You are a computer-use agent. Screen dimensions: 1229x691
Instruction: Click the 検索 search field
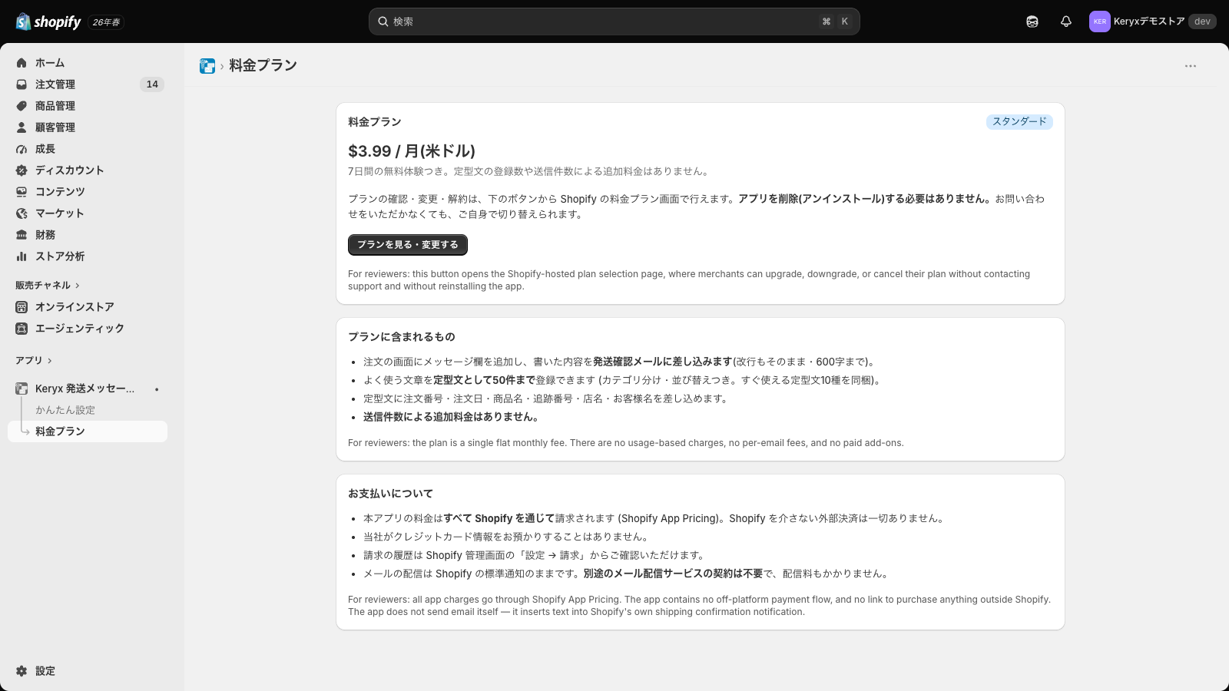pos(614,21)
